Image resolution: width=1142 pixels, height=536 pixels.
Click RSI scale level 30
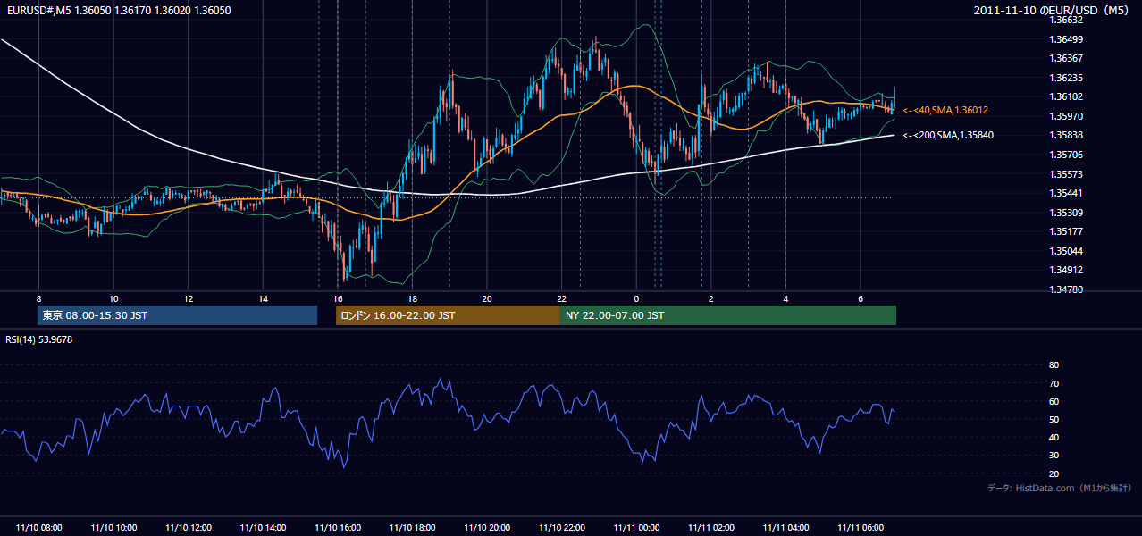click(1054, 456)
